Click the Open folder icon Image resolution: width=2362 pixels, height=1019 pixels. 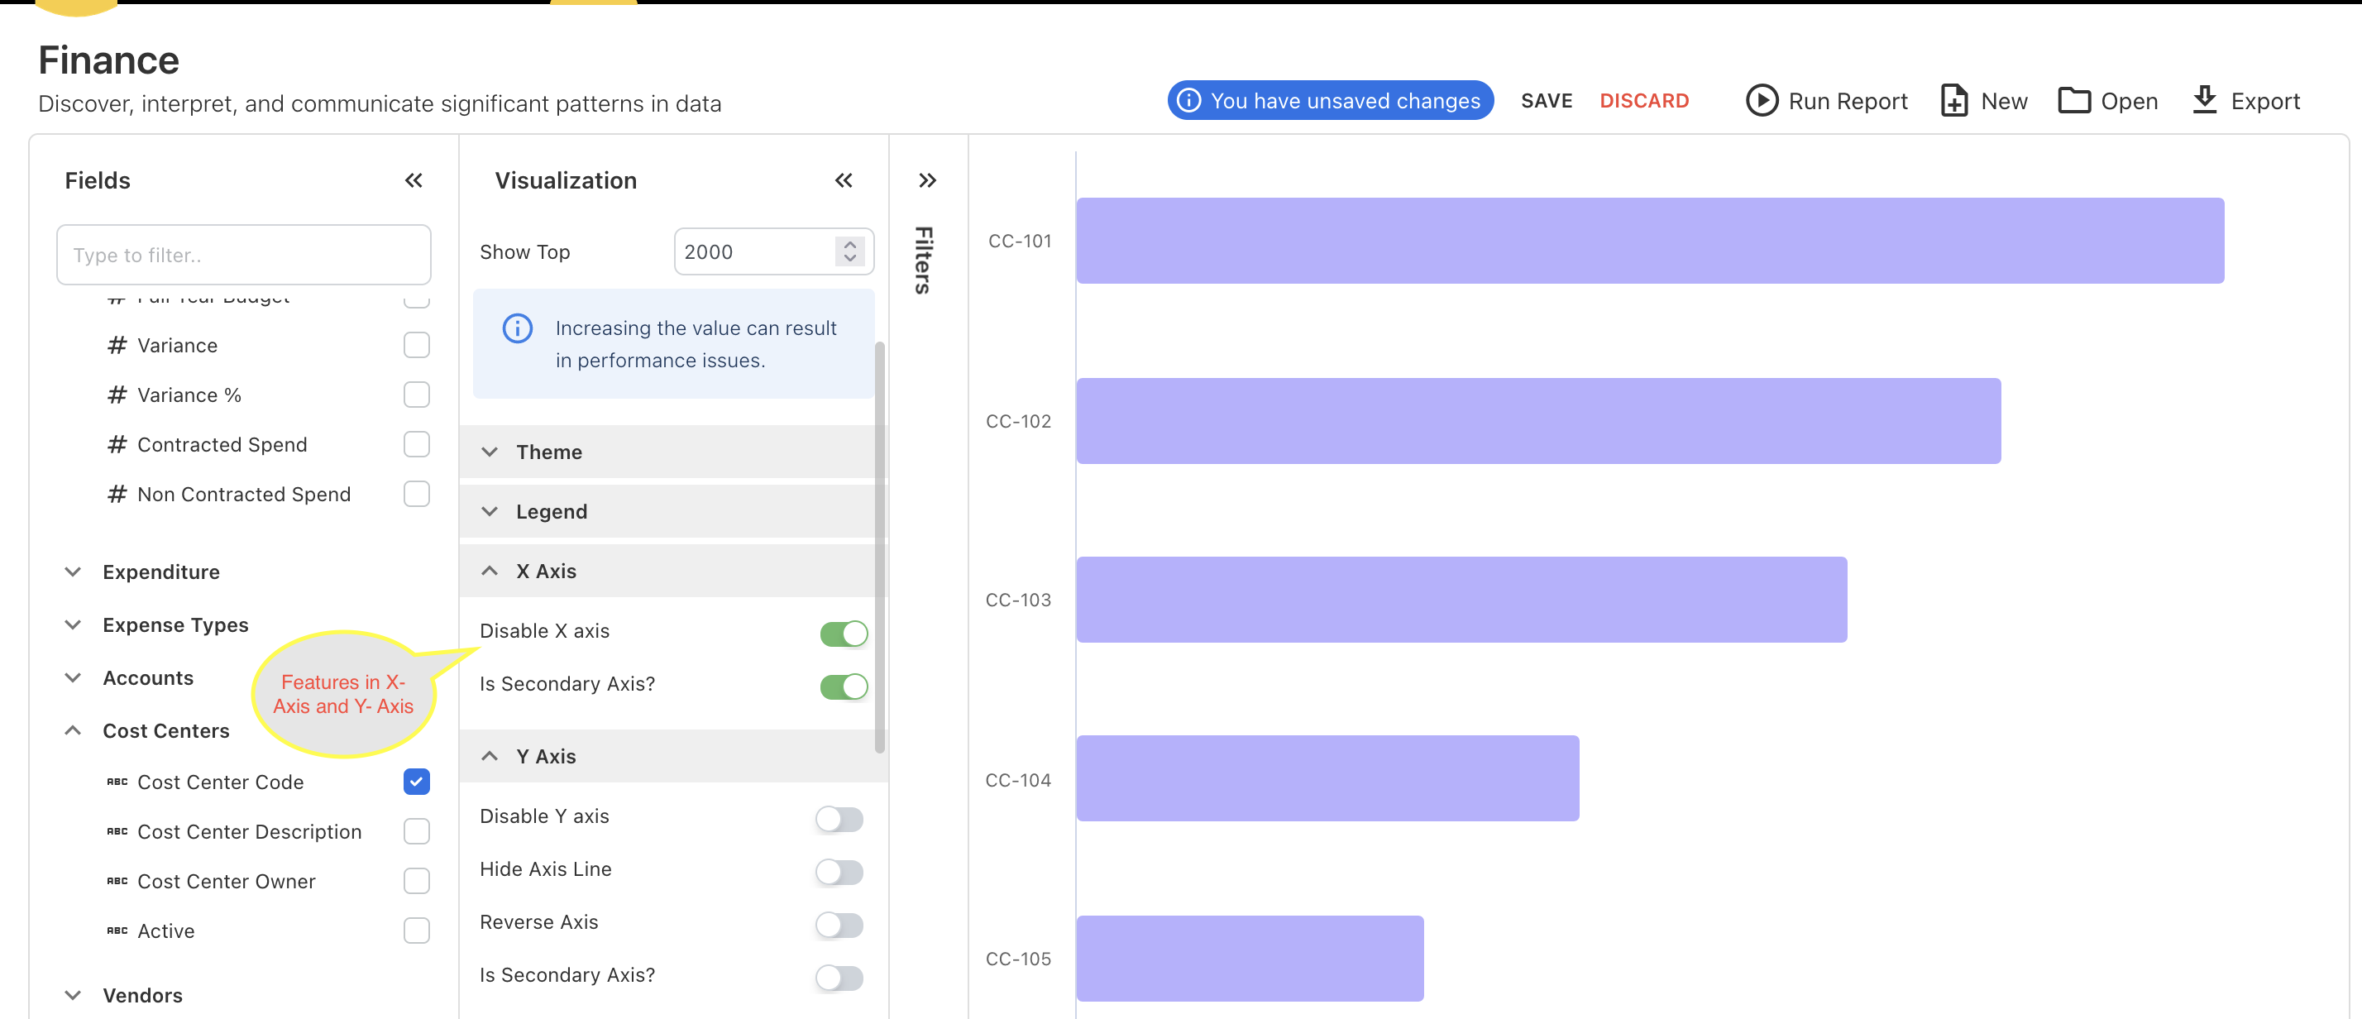click(2073, 101)
